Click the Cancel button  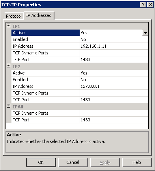coord(73,162)
